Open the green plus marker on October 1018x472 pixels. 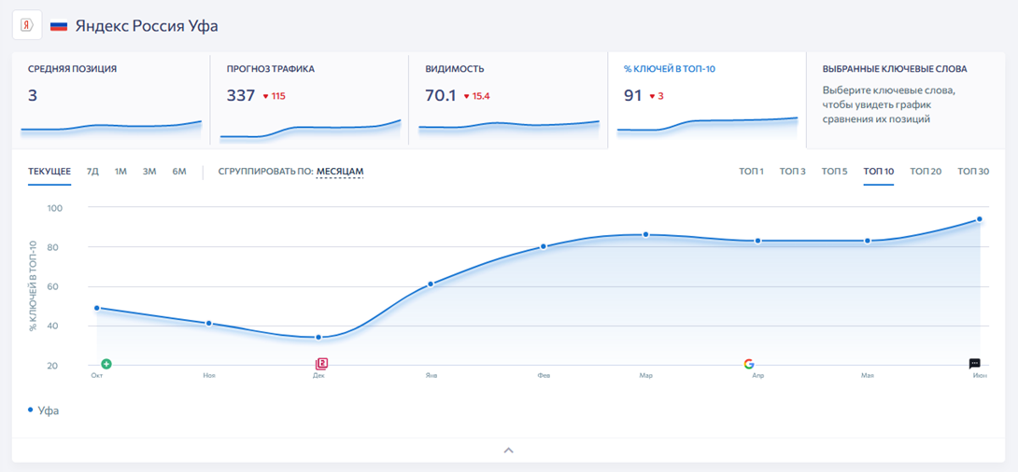106,364
